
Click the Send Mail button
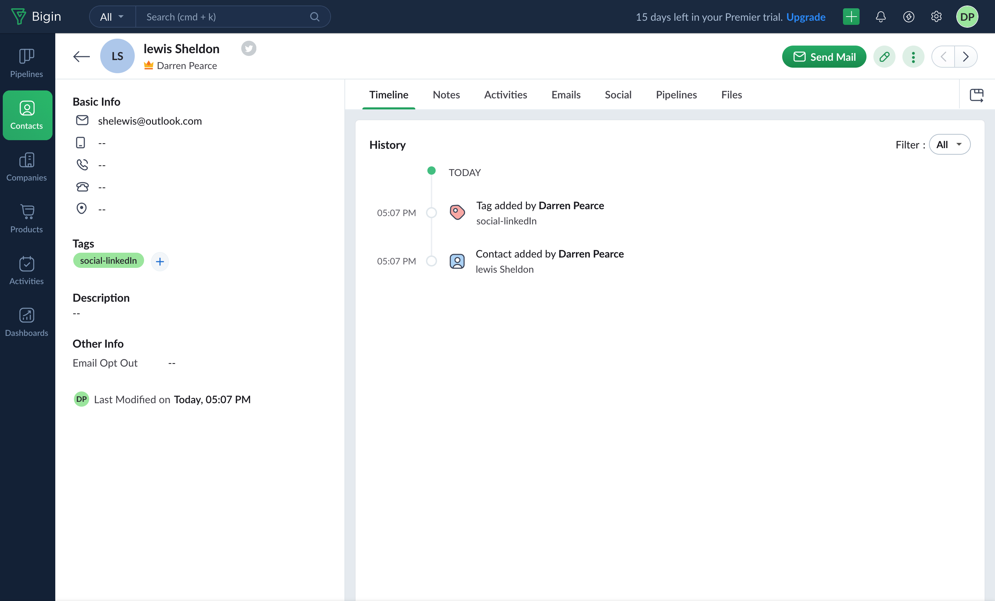(x=824, y=57)
